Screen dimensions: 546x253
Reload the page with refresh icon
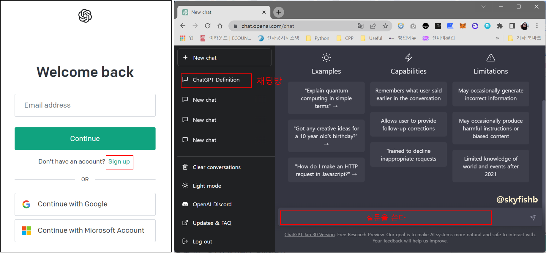point(207,26)
